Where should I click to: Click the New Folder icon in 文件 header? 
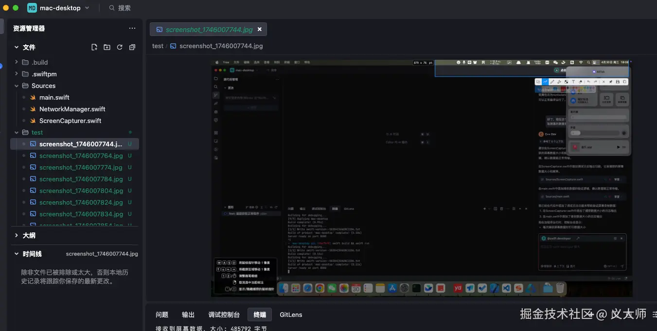coord(107,47)
